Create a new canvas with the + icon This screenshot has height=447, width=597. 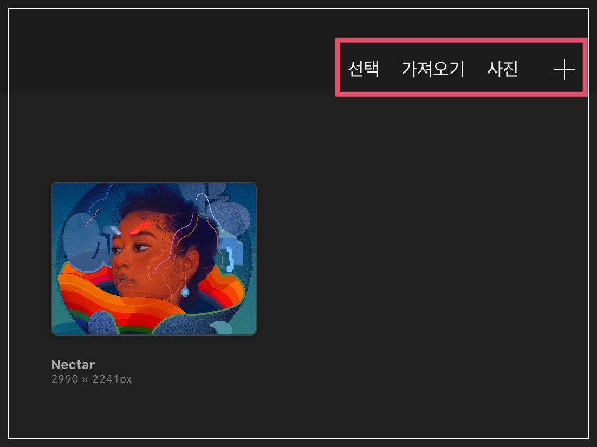(x=564, y=69)
